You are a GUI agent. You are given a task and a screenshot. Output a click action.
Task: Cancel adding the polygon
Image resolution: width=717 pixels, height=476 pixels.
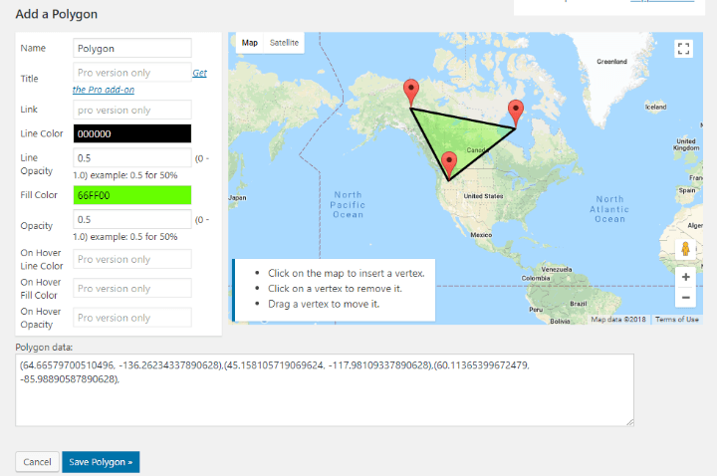pyautogui.click(x=37, y=462)
